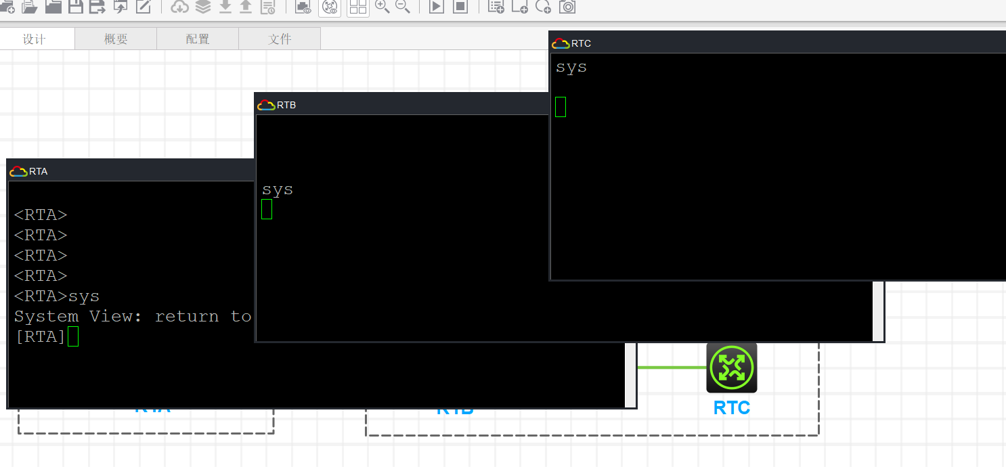Screen dimensions: 1006x467
Task: Stop devices with the stop button
Action: [x=460, y=7]
